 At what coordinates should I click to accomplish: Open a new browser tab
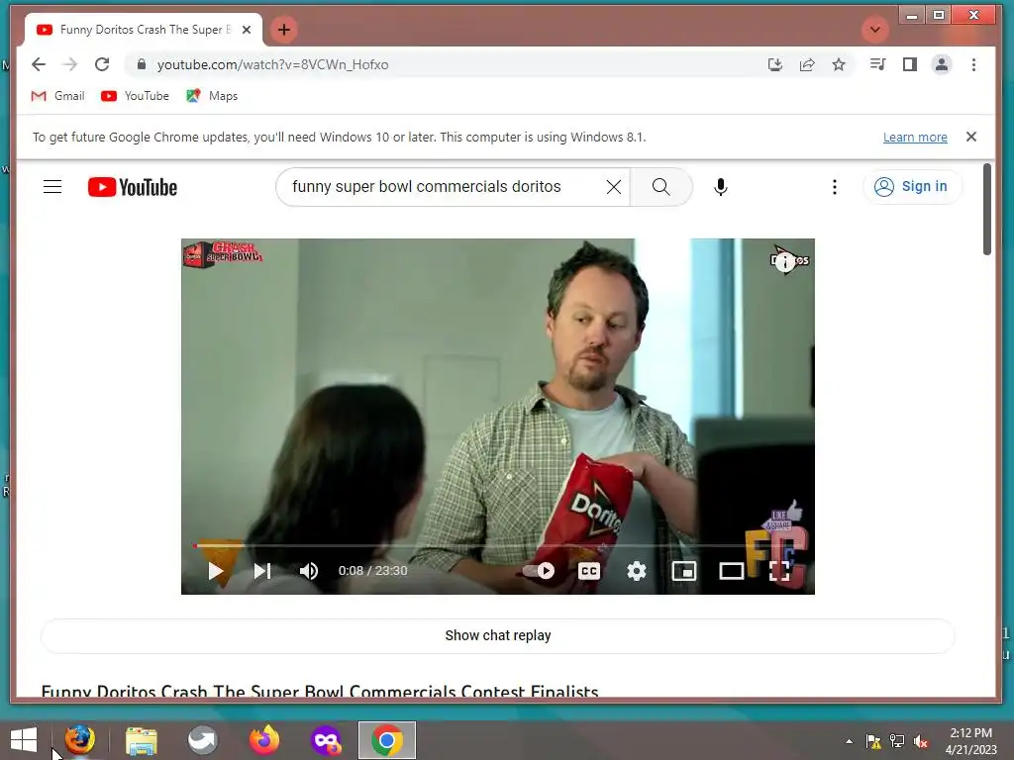coord(284,30)
